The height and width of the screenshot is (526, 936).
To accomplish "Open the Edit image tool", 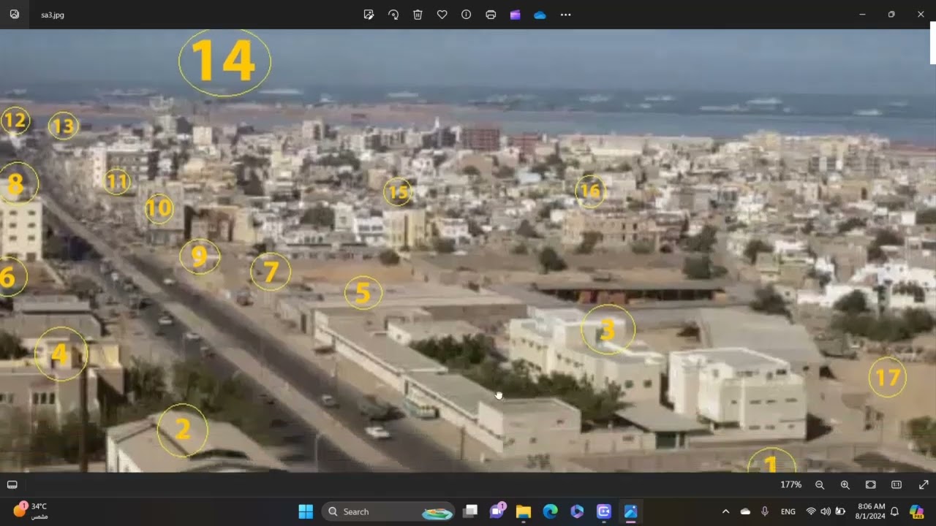I will [x=369, y=15].
